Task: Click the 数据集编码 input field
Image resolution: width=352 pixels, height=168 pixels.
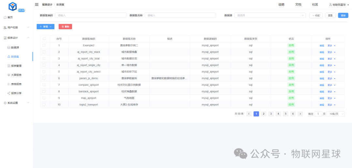Action: (x=90, y=15)
